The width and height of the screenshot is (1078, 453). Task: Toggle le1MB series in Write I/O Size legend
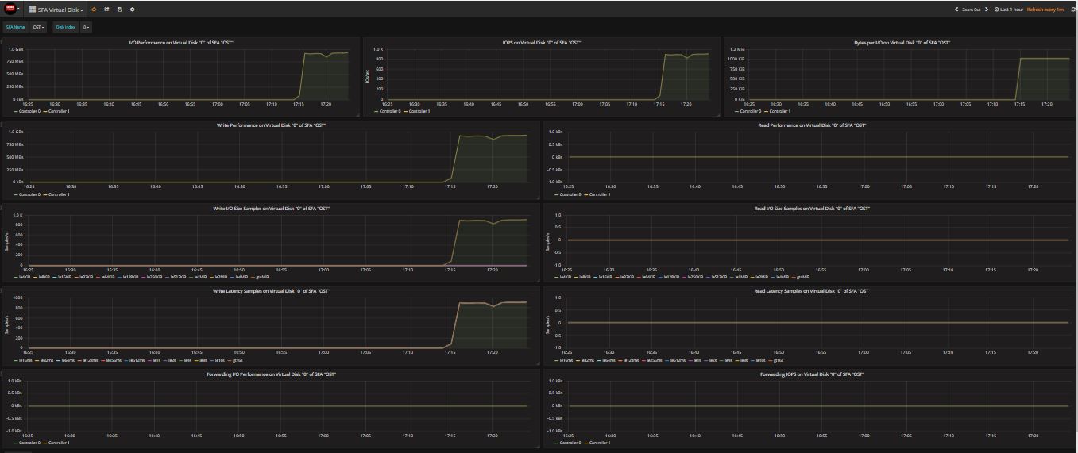coord(199,277)
